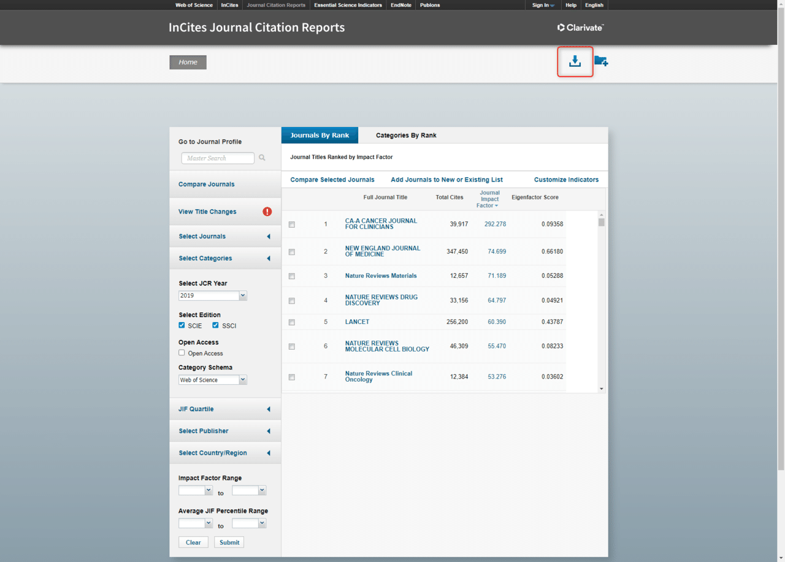
Task: Tick checkbox for New England Journal of Medicine
Action: click(x=292, y=252)
